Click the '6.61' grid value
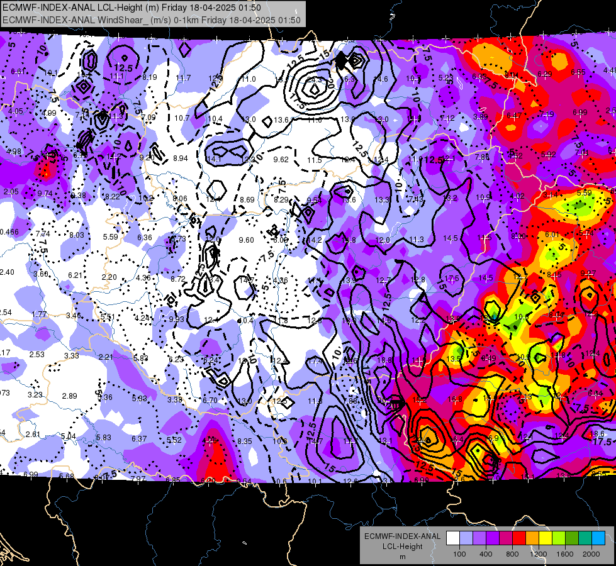 (18, 72)
